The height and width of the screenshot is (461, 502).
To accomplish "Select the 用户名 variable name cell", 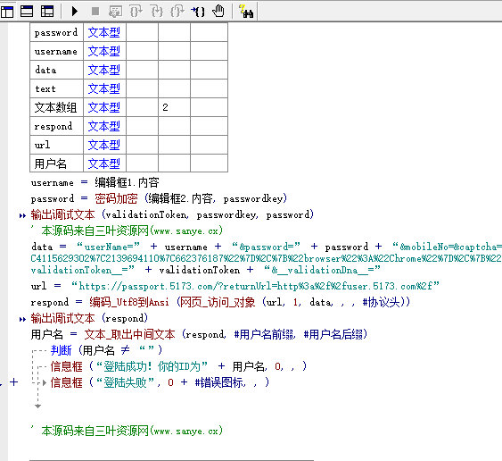I will pyautogui.click(x=57, y=163).
